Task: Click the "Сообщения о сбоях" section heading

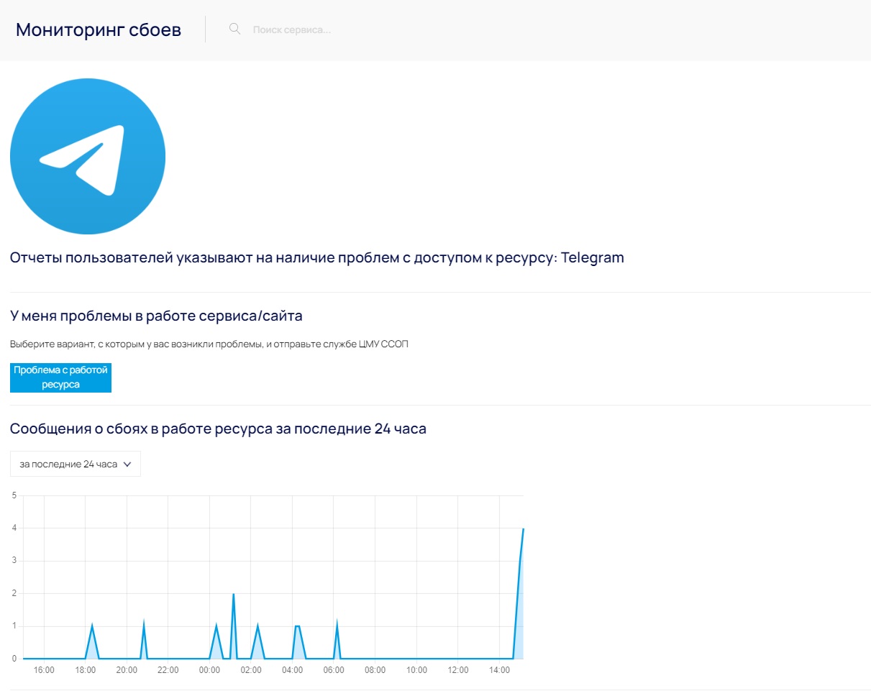Action: [218, 429]
